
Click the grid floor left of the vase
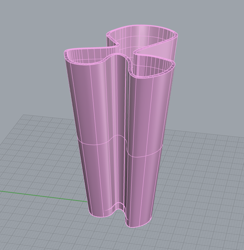pyautogui.click(x=44, y=156)
